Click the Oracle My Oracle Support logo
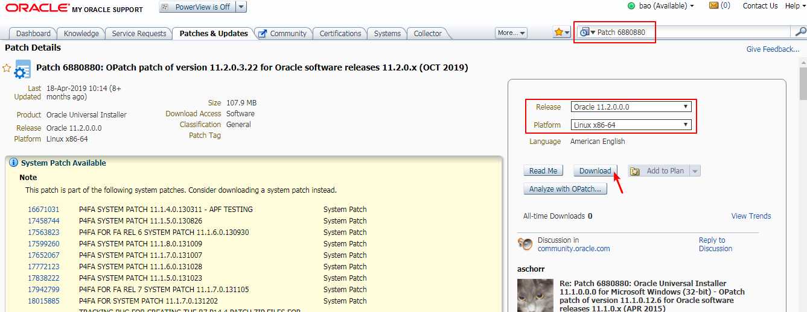Screen dimensions: 807x312 (74, 8)
